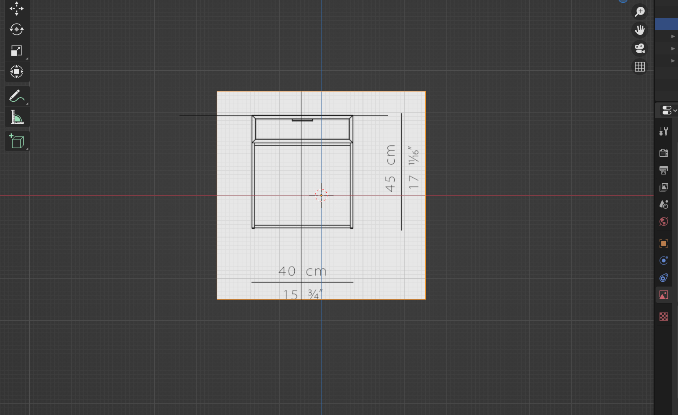Select the Rotate tool
Image resolution: width=678 pixels, height=415 pixels.
[17, 29]
